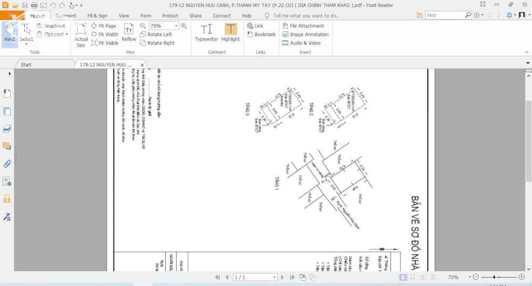Screen dimensions: 532x286
Task: Open the Comments panel in sidebar
Action: click(7, 146)
